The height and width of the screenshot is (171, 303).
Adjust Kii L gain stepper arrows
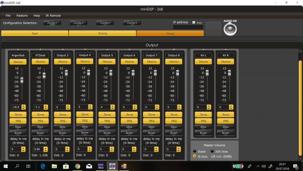coord(209,107)
